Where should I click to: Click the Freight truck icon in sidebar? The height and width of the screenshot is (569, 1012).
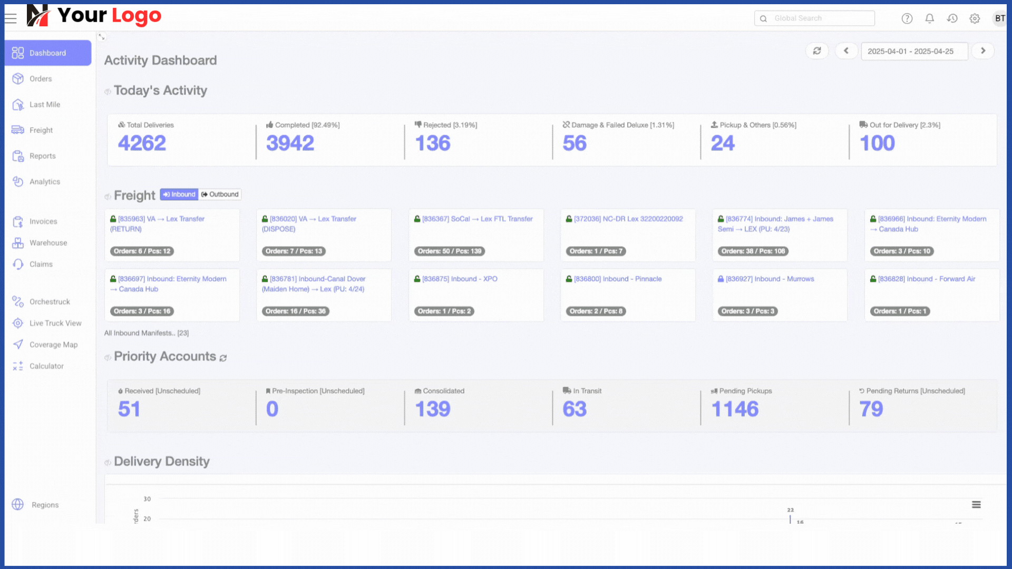(x=18, y=130)
